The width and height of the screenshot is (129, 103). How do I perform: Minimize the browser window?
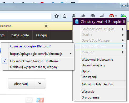pyautogui.click(x=124, y=5)
